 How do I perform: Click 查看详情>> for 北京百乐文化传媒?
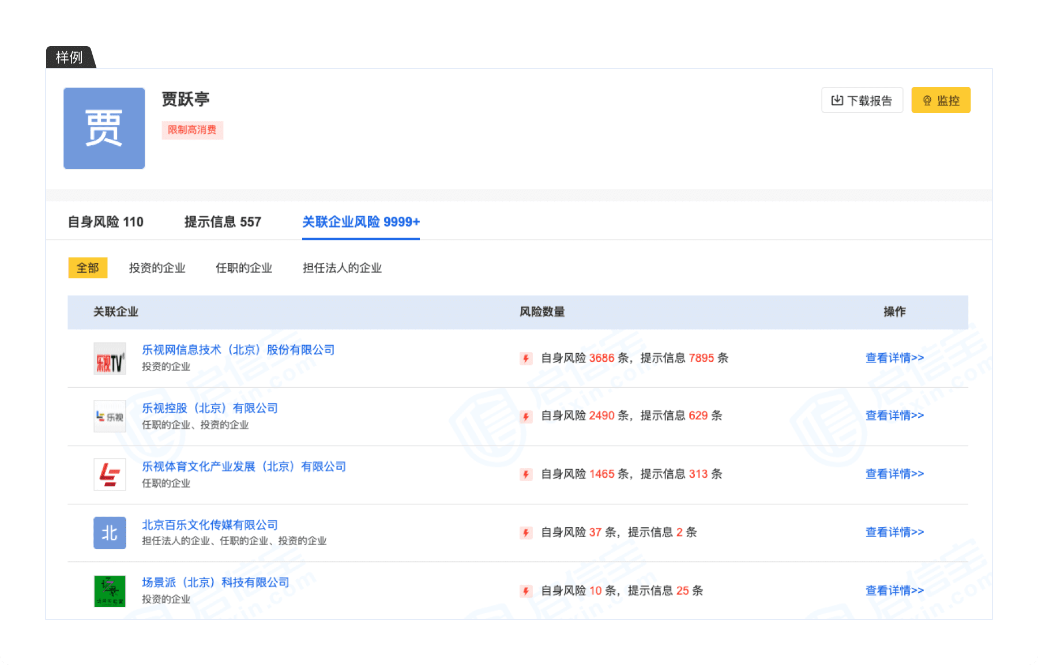(894, 532)
